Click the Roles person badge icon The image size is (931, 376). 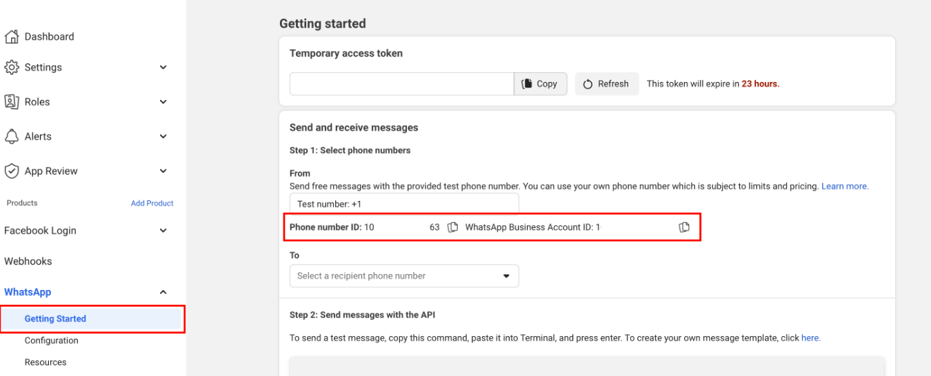[x=11, y=102]
